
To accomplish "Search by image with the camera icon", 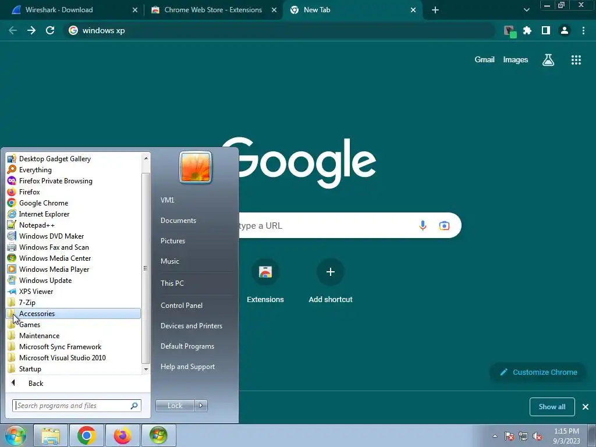I will tap(444, 225).
